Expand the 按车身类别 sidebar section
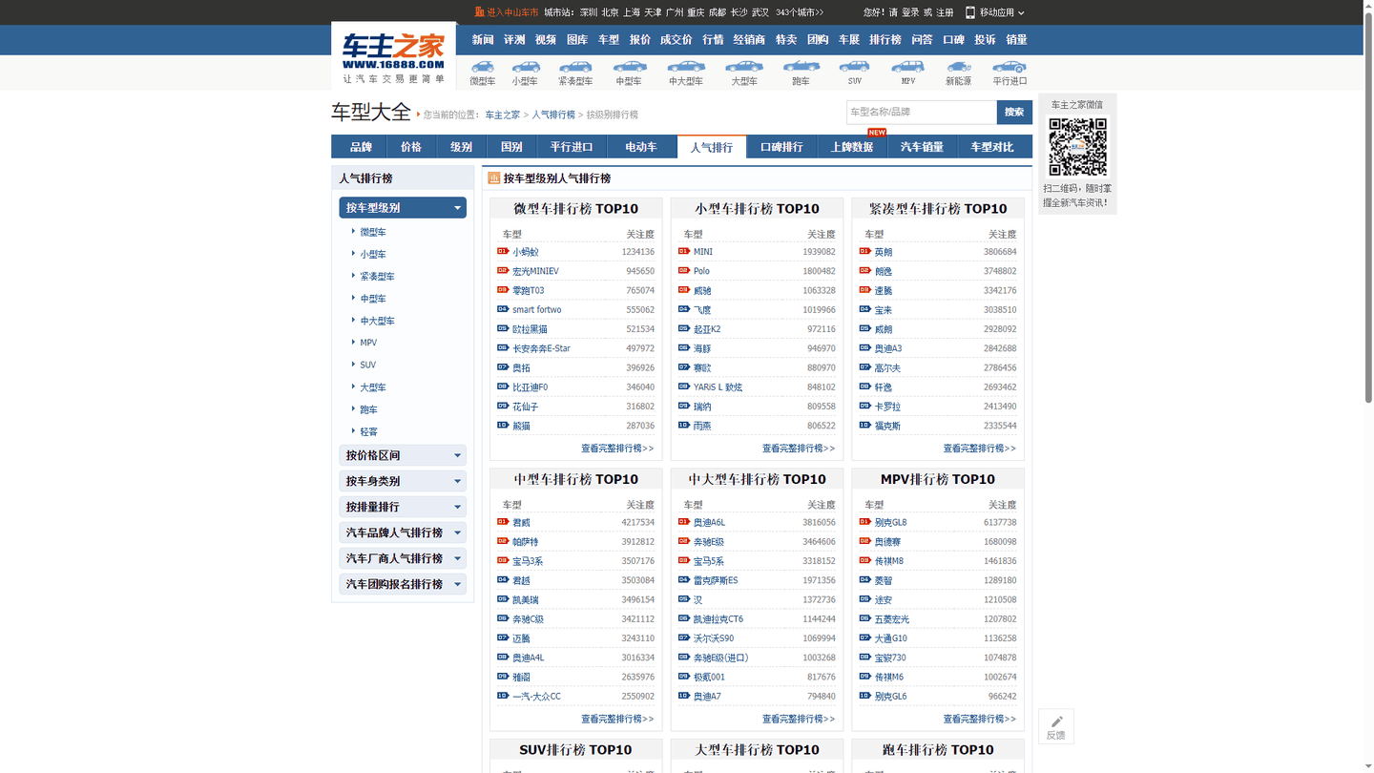This screenshot has height=773, width=1374. 403,481
